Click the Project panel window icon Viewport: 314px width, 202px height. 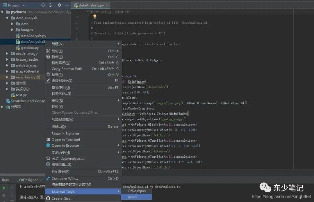pos(5,5)
